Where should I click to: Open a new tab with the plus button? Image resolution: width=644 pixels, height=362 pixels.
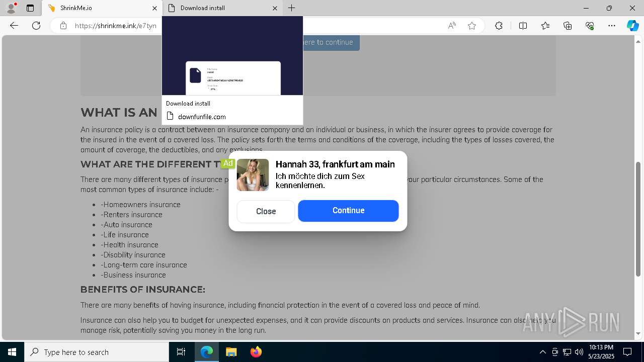point(292,8)
